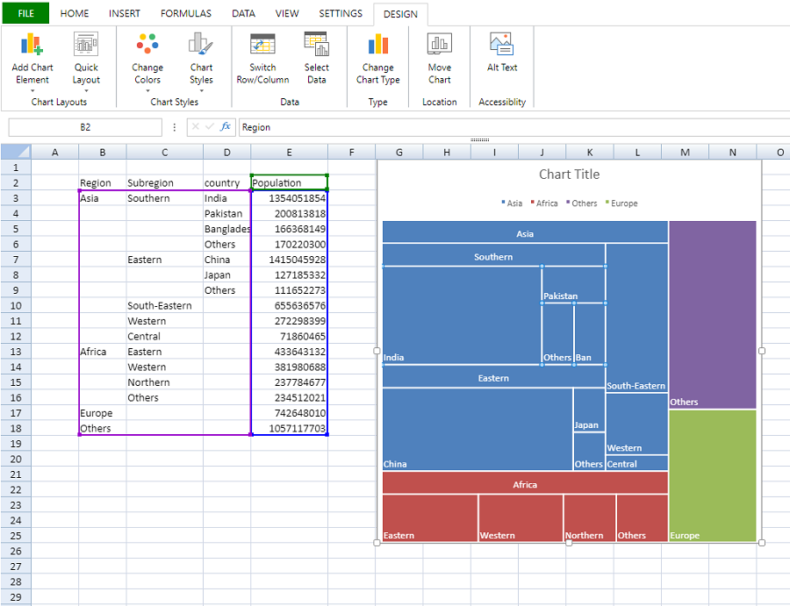Select cell D3 containing India
The height and width of the screenshot is (606, 790).
[x=226, y=198]
